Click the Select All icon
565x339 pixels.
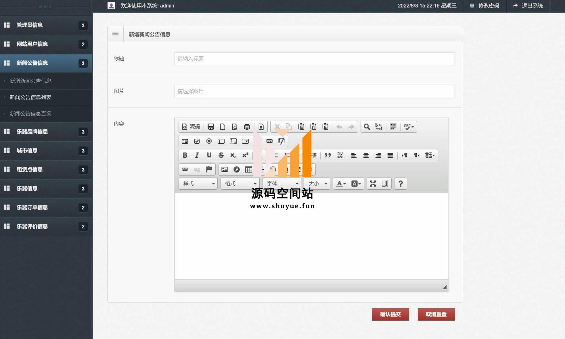[x=393, y=127]
